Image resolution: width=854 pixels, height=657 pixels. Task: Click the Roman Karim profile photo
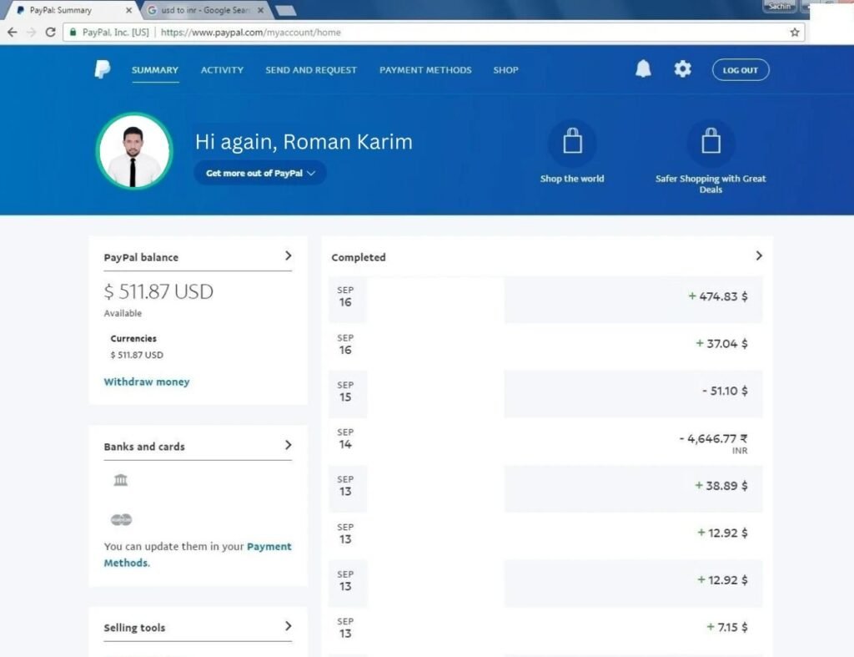134,151
